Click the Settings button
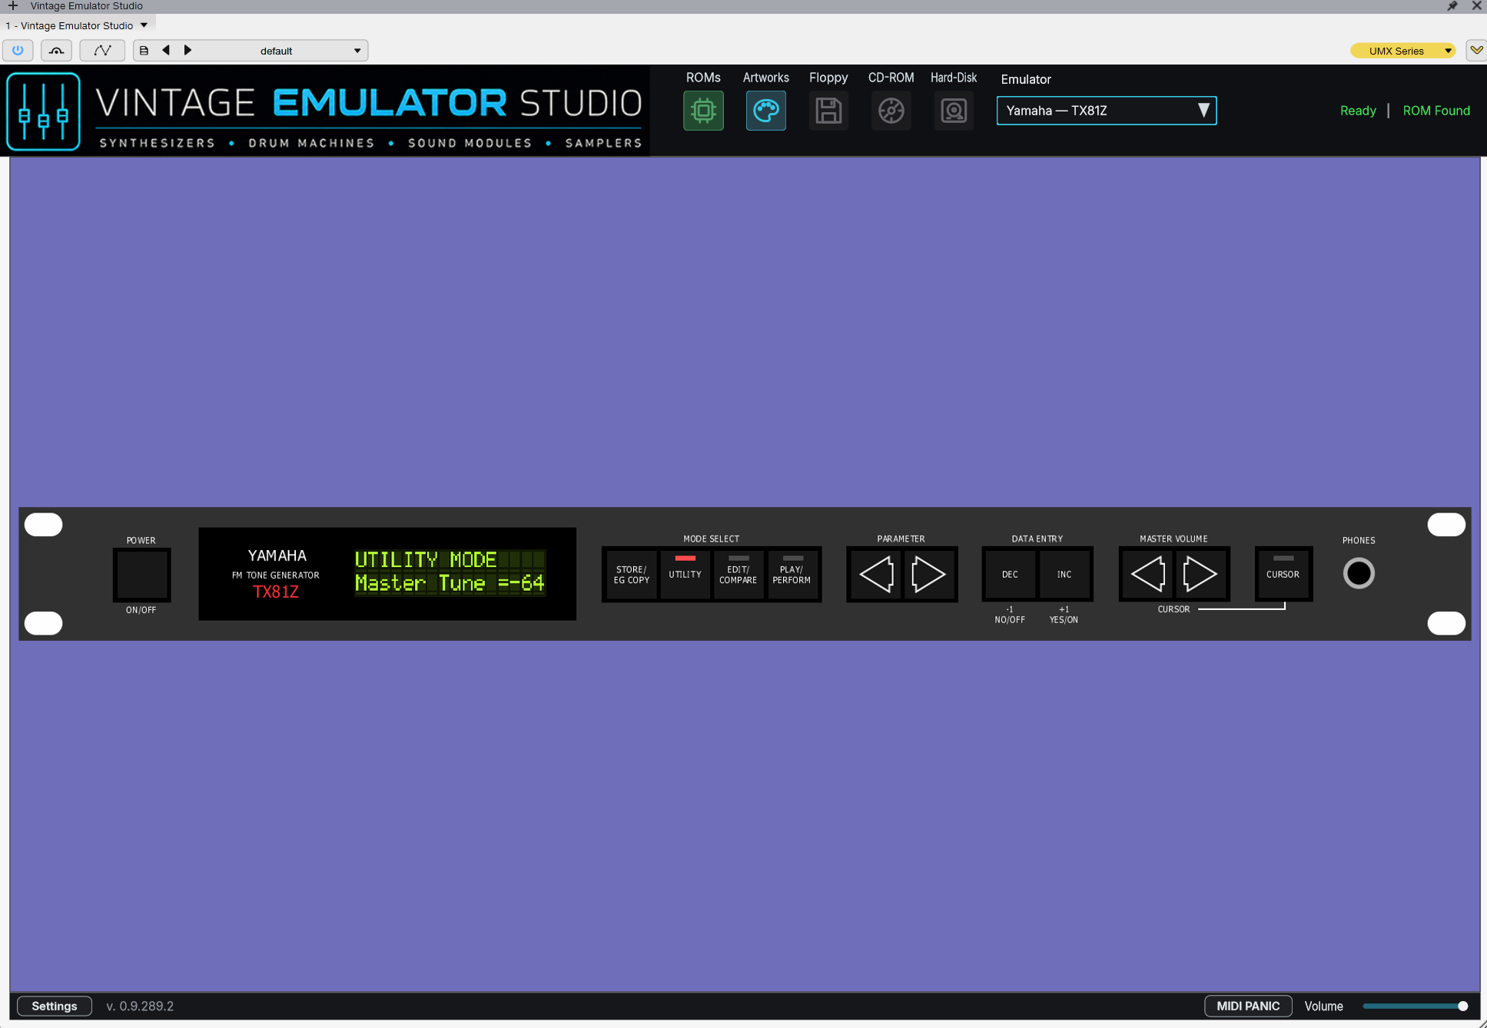 [x=55, y=1006]
